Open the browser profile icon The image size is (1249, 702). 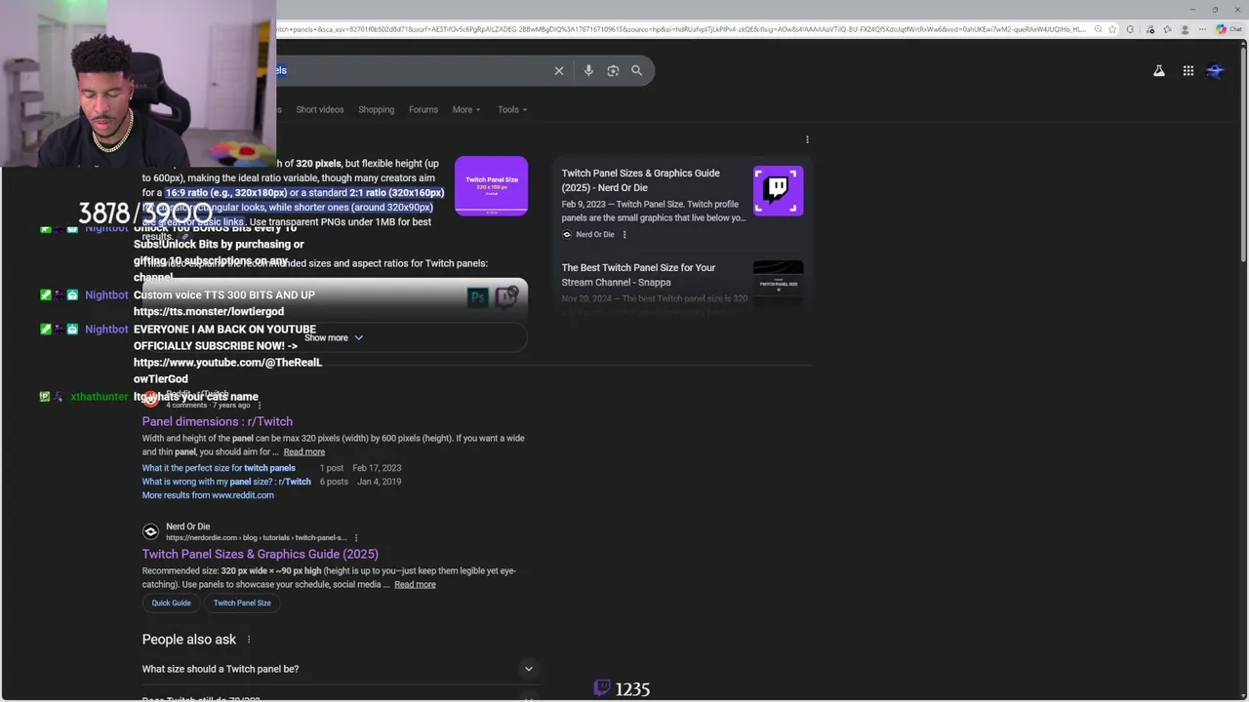click(1186, 29)
